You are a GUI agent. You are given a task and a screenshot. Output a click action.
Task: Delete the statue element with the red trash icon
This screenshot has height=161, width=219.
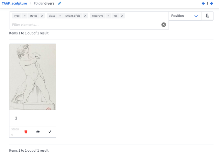26,131
